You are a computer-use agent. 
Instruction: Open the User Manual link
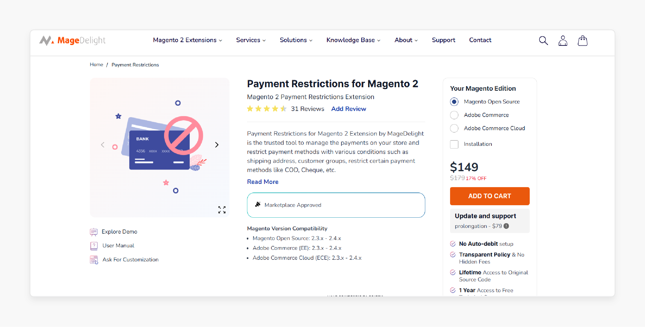pos(118,246)
